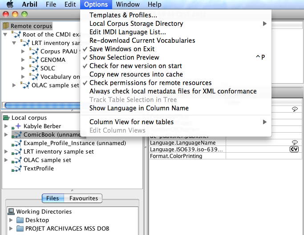Collapse the remote LRT inventory node
Screen dimensions: 304x235
(14, 43)
